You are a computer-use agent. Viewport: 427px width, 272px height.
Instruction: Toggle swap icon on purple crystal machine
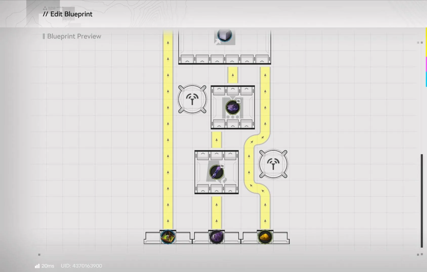tap(238, 101)
